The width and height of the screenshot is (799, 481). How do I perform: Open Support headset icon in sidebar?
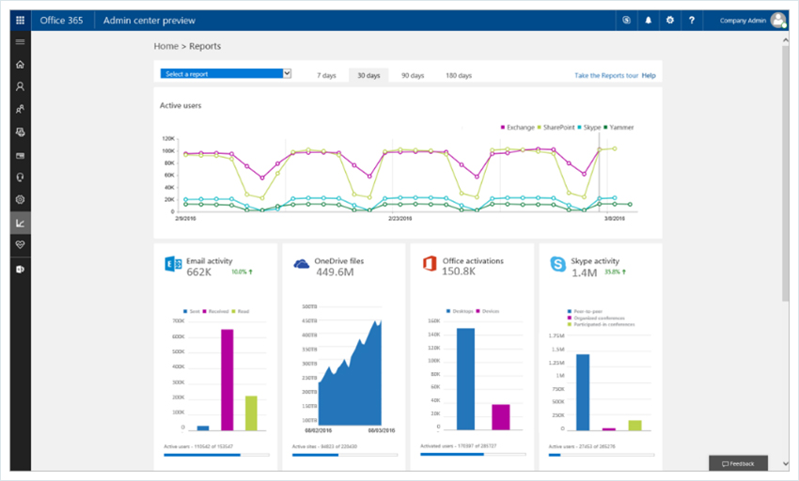pos(20,178)
